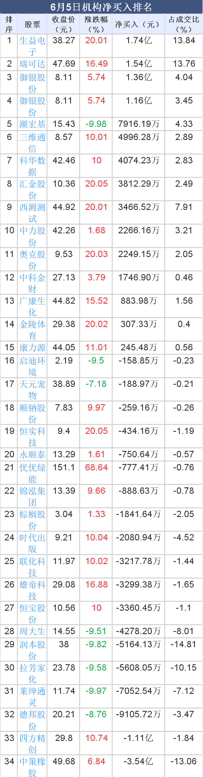
Task: Click the 中策橡胶 stock link
Action: pyautogui.click(x=33, y=767)
